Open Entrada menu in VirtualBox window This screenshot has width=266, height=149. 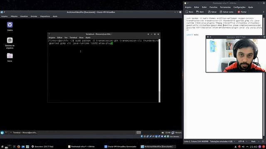point(34,17)
